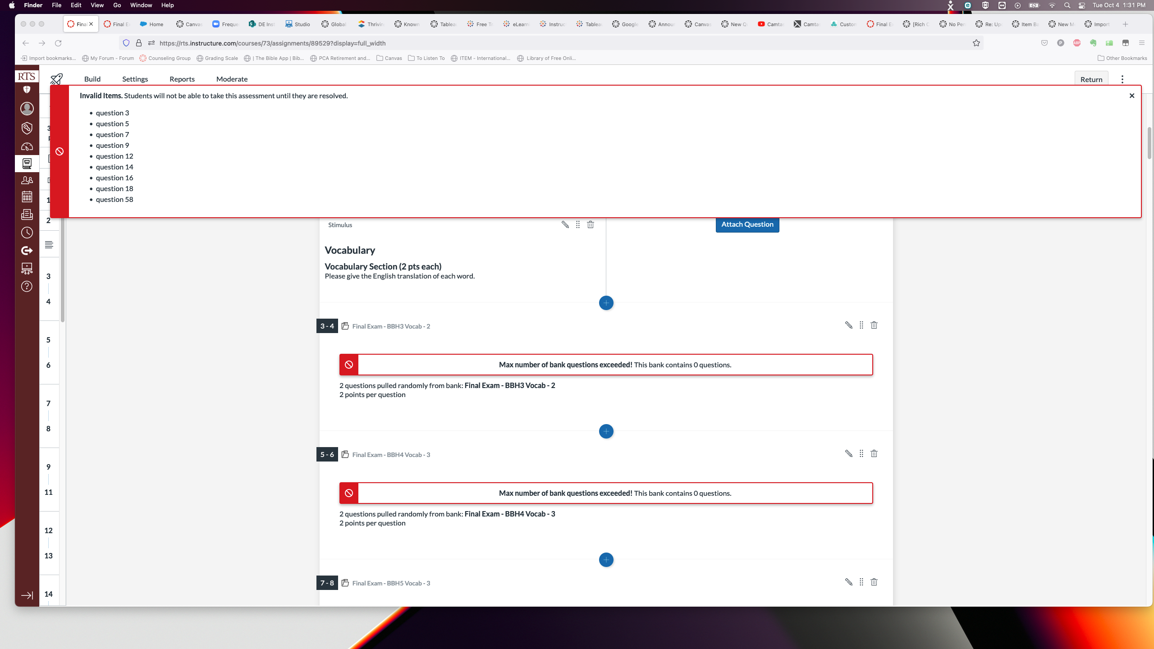The width and height of the screenshot is (1154, 649).
Task: Edit the Final Exam - BBH3 Vocab bank item
Action: tap(848, 325)
